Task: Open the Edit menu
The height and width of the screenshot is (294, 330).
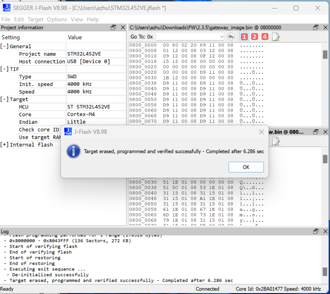Action: point(19,19)
